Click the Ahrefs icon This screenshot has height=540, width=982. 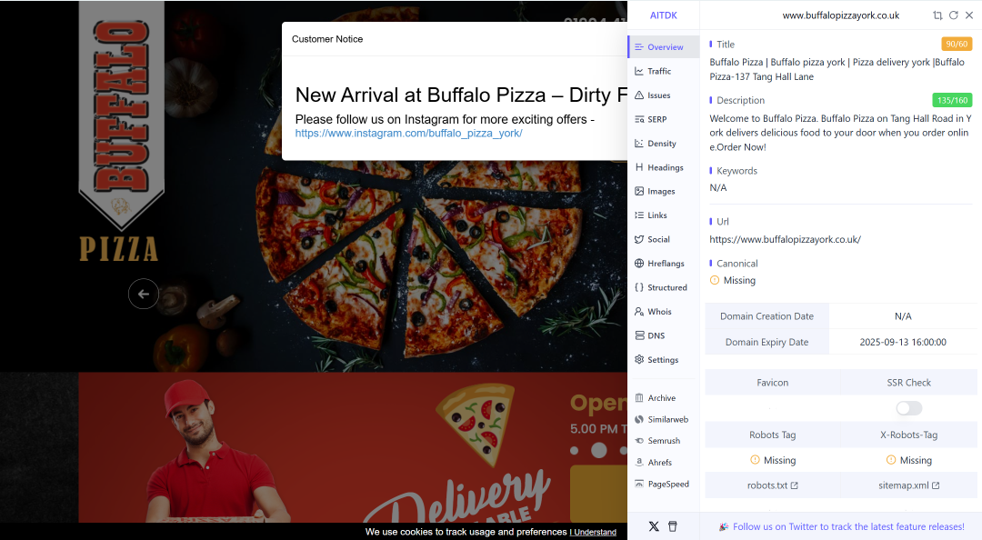(x=639, y=463)
